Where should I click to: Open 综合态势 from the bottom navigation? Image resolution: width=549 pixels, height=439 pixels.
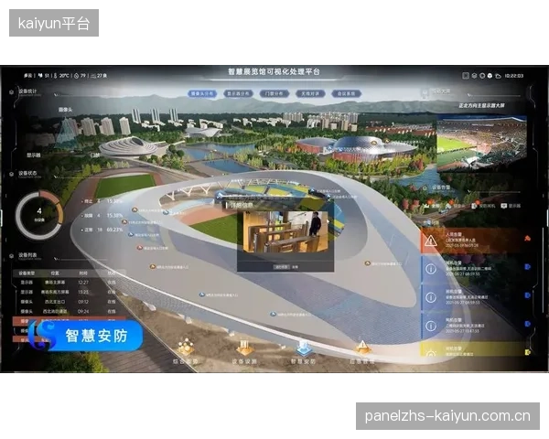click(186, 352)
